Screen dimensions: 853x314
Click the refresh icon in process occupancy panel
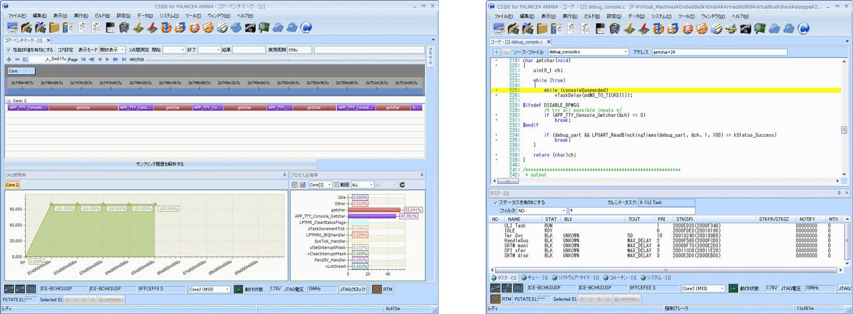coord(402,185)
